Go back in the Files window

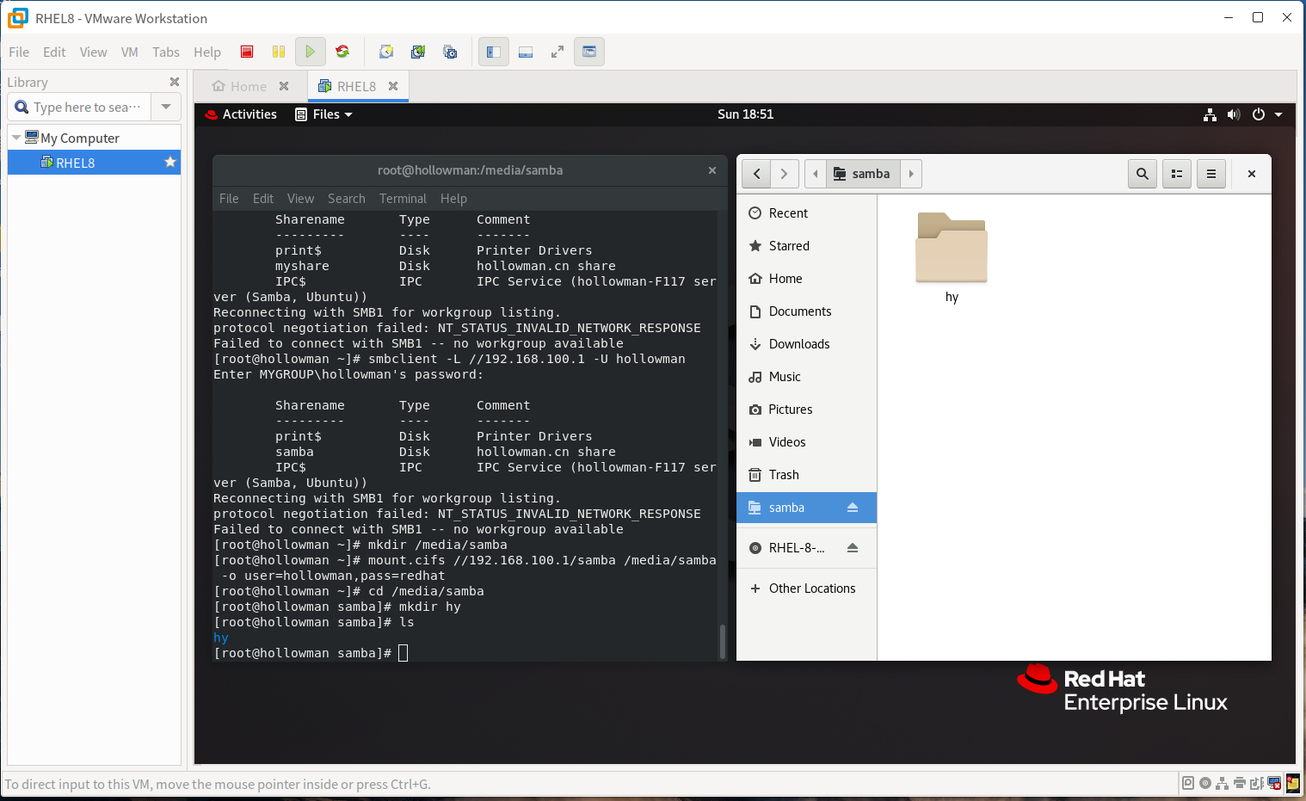coord(756,174)
